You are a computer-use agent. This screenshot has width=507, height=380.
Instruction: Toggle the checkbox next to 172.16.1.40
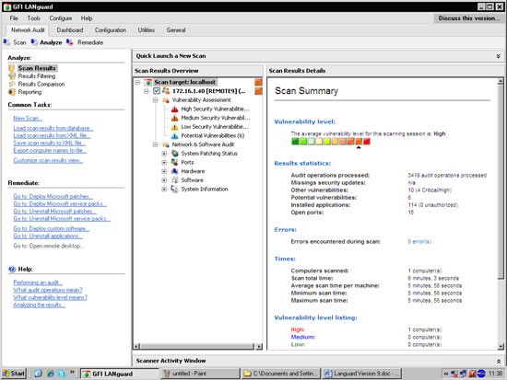tap(157, 91)
